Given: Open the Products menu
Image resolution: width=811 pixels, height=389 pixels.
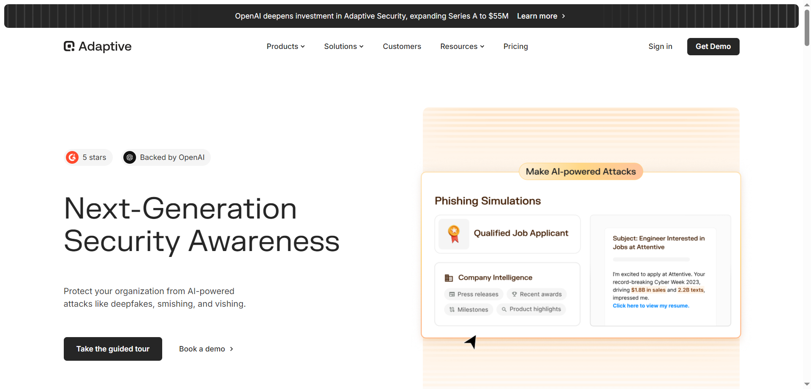Looking at the screenshot, I should (286, 46).
